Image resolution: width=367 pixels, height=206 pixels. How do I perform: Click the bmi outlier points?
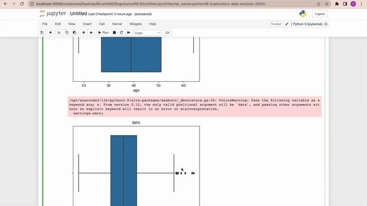tap(185, 173)
